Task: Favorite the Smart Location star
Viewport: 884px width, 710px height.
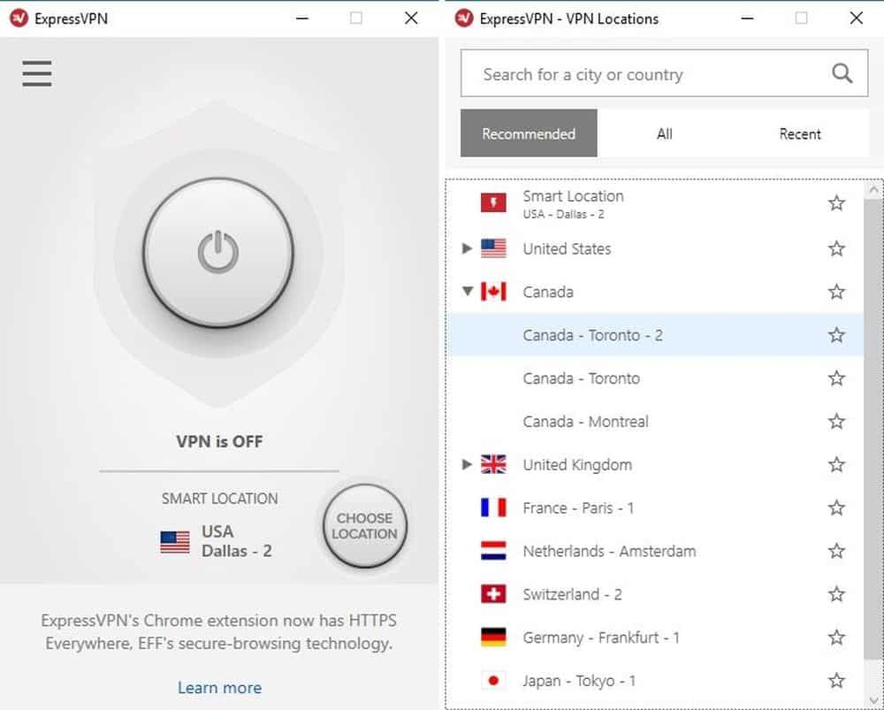Action: click(836, 203)
